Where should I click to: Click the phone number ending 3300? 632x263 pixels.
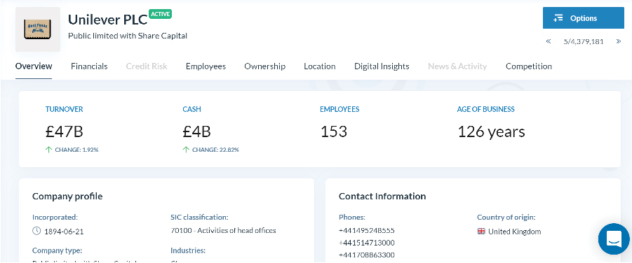[367, 255]
